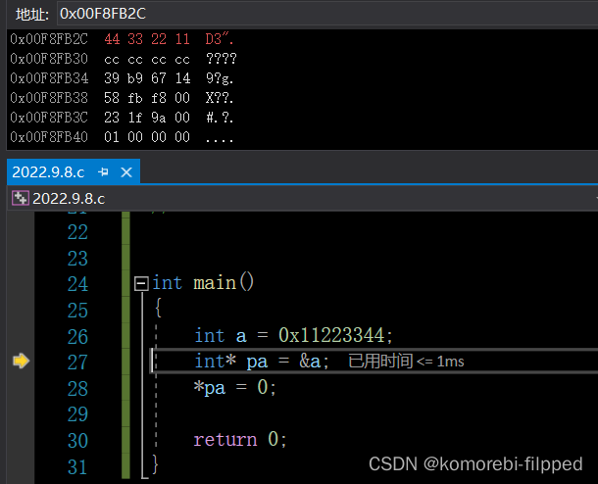Click the bytes 39 b9 67 14
The height and width of the screenshot is (484, 598).
(x=147, y=78)
